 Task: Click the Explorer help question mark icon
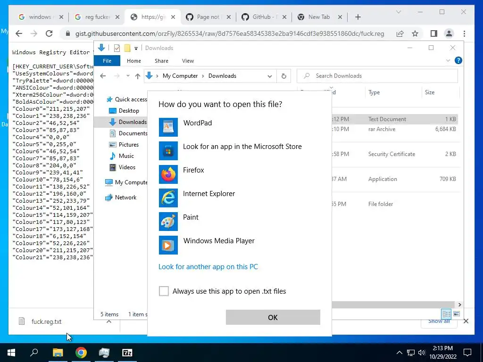pos(458,60)
